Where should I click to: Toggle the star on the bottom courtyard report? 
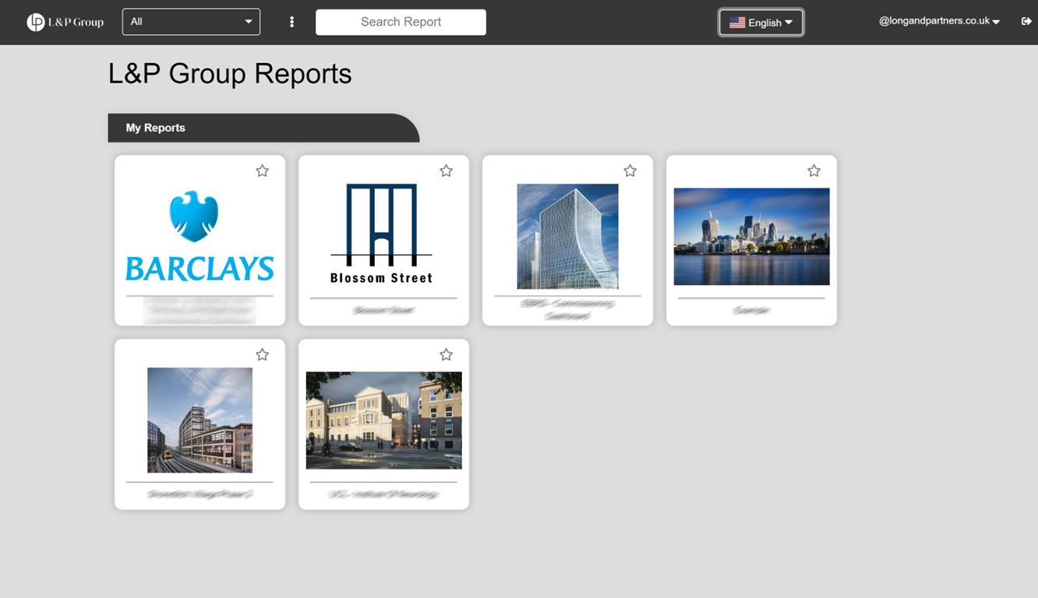[446, 354]
